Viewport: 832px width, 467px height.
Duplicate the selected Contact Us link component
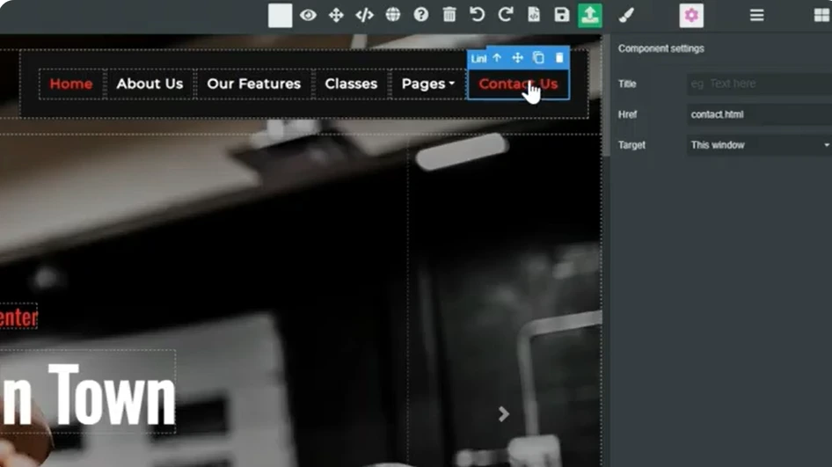pyautogui.click(x=538, y=58)
